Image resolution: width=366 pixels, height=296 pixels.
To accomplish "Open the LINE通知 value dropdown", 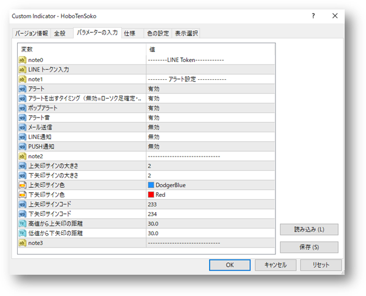I will tap(210, 137).
